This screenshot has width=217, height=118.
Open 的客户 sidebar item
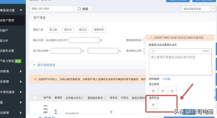tap(4, 31)
